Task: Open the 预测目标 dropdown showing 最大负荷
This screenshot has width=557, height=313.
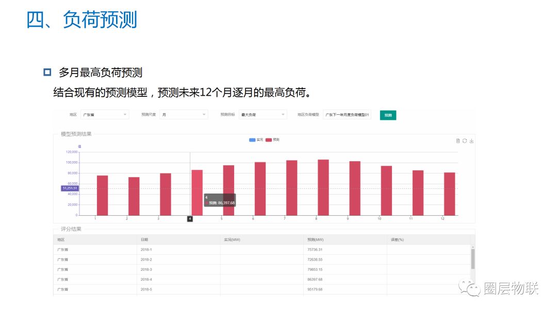Action: pyautogui.click(x=263, y=114)
